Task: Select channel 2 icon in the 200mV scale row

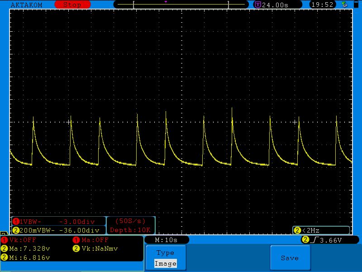Action: tap(16, 230)
